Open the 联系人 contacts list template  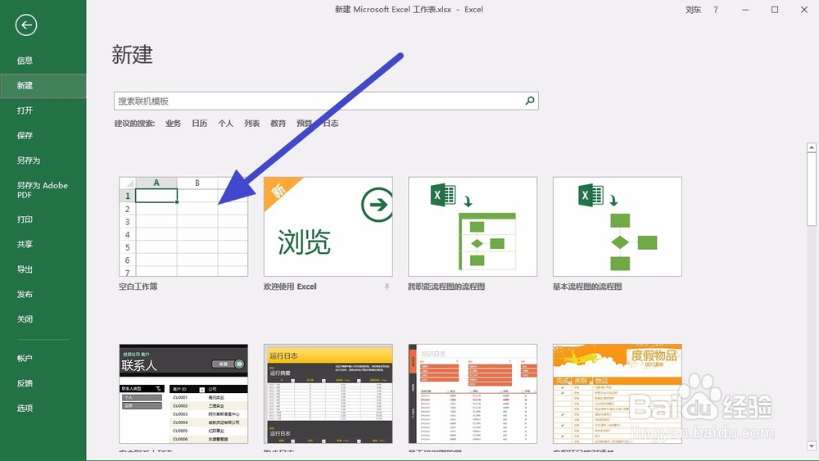point(183,394)
